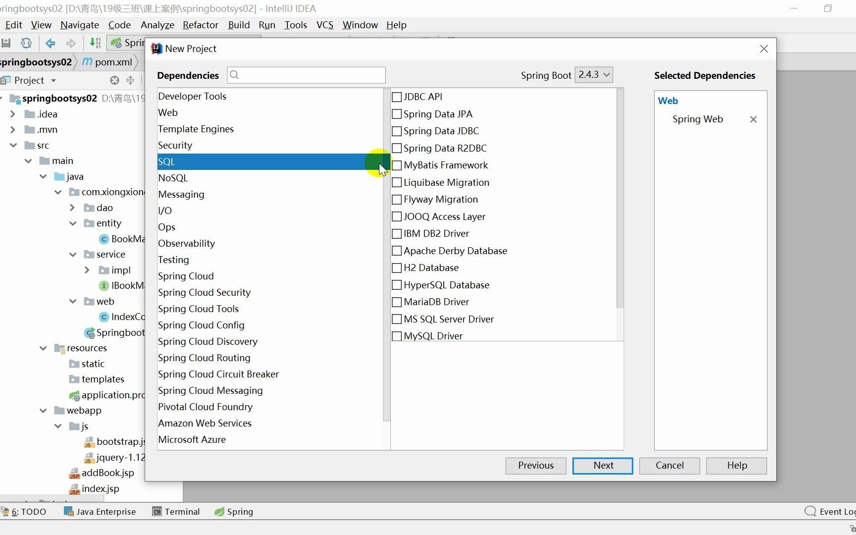
Task: Click the Save All toolbar icon
Action: pyautogui.click(x=6, y=43)
